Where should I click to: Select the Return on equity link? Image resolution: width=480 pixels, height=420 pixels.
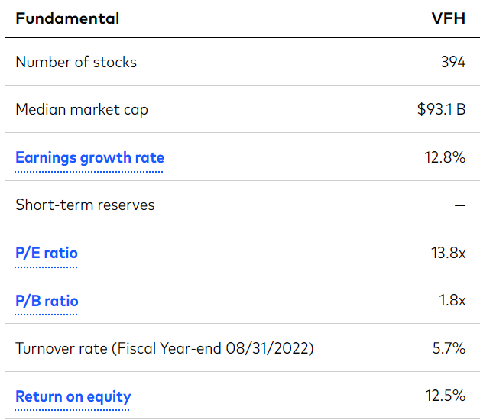(x=73, y=396)
